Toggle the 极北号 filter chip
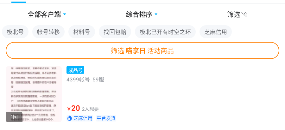The width and height of the screenshot is (285, 130). [x=15, y=32]
